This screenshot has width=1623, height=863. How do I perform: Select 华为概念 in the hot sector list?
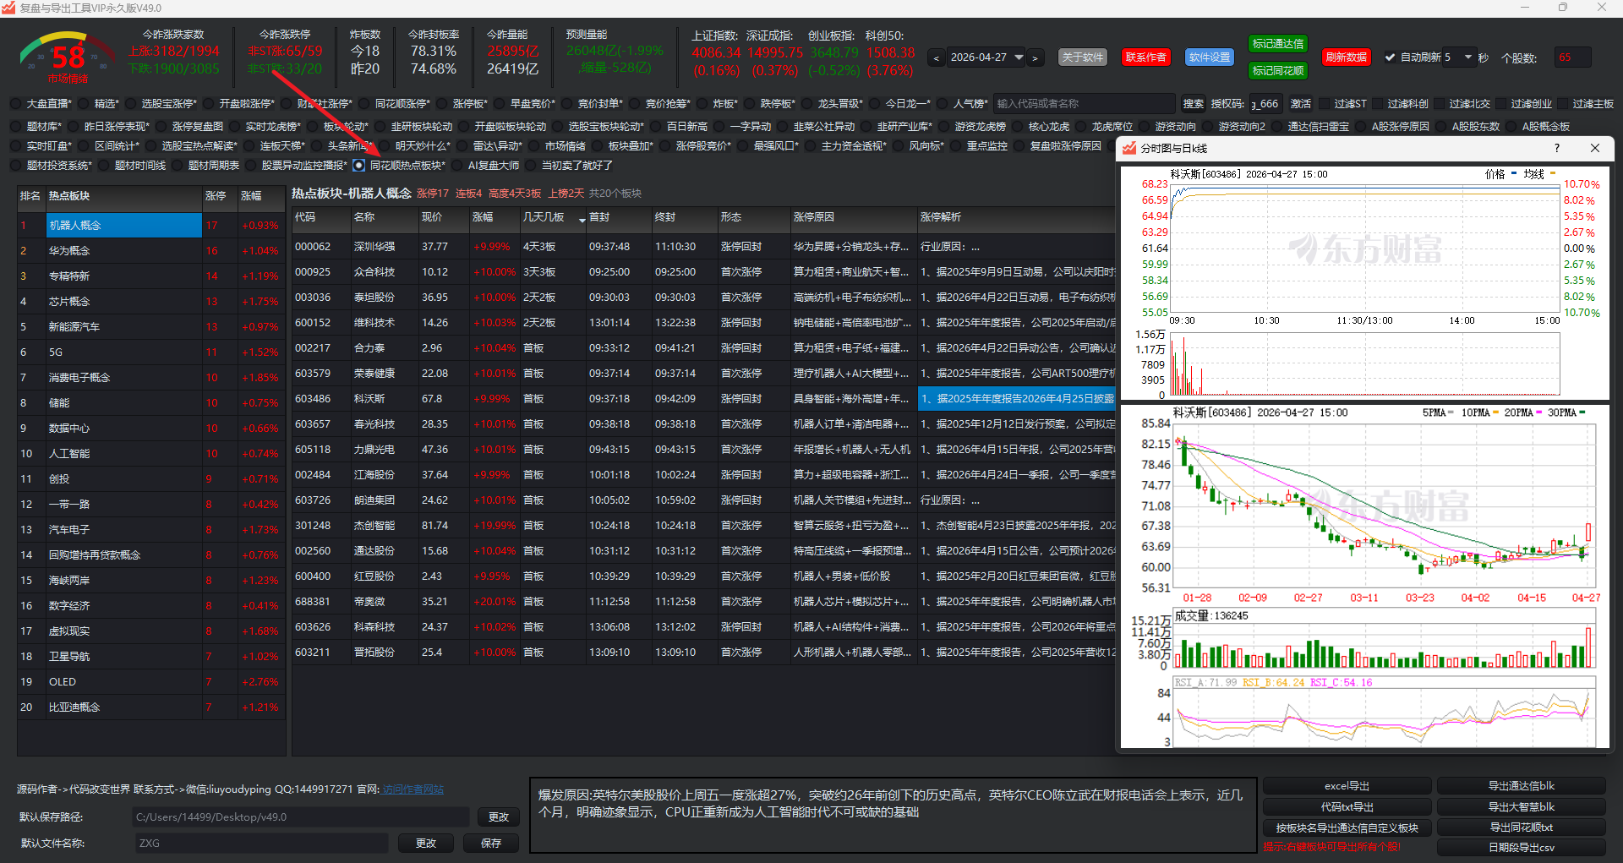click(x=69, y=251)
